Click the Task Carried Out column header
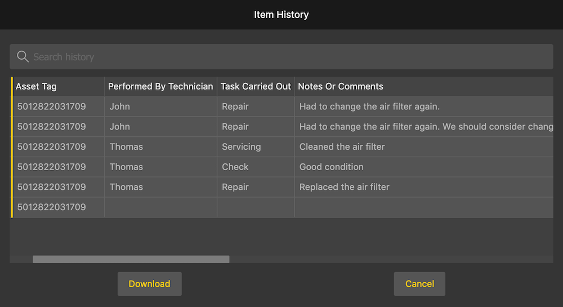 pos(256,86)
